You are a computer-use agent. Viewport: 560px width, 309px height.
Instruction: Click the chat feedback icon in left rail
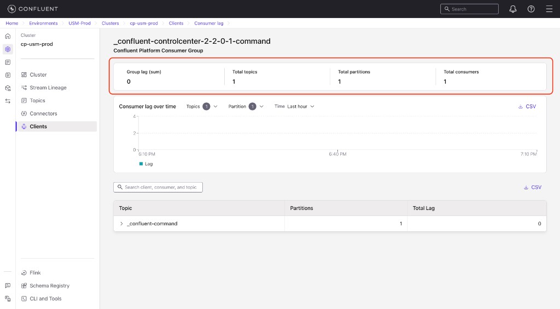(8, 285)
